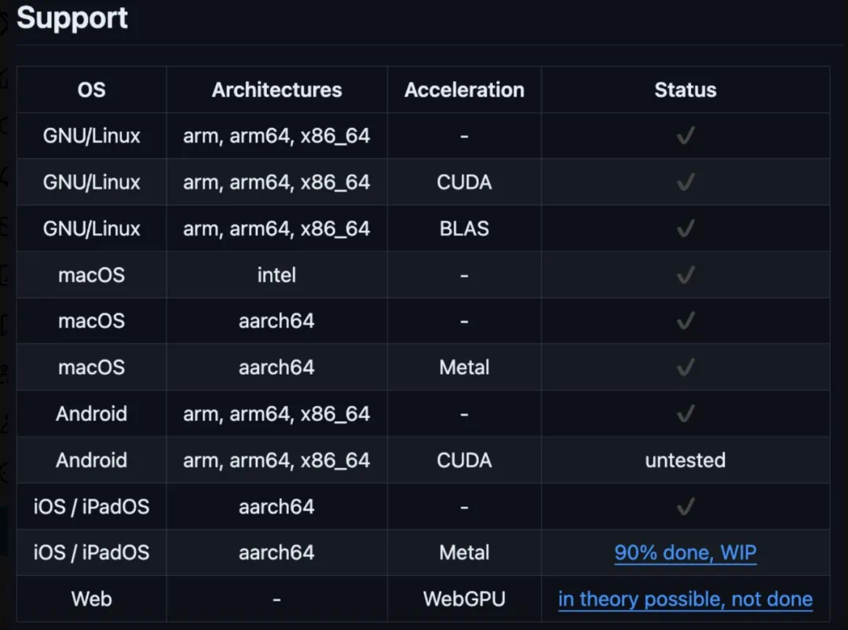
Task: Click the checkmark in the GNU/Linux CUDA row
Action: 685,182
